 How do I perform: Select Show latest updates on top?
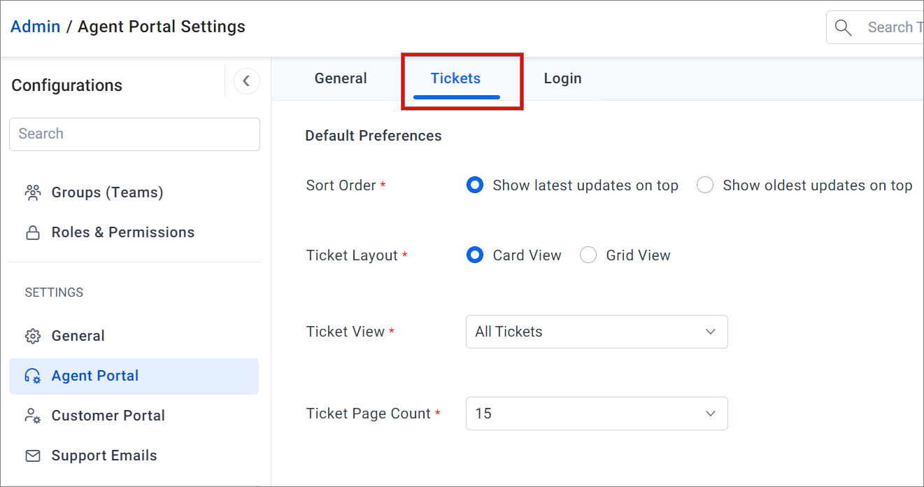click(475, 185)
